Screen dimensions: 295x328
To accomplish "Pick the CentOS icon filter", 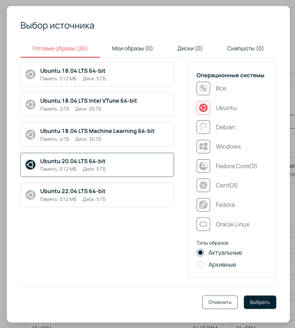I will [x=203, y=186].
